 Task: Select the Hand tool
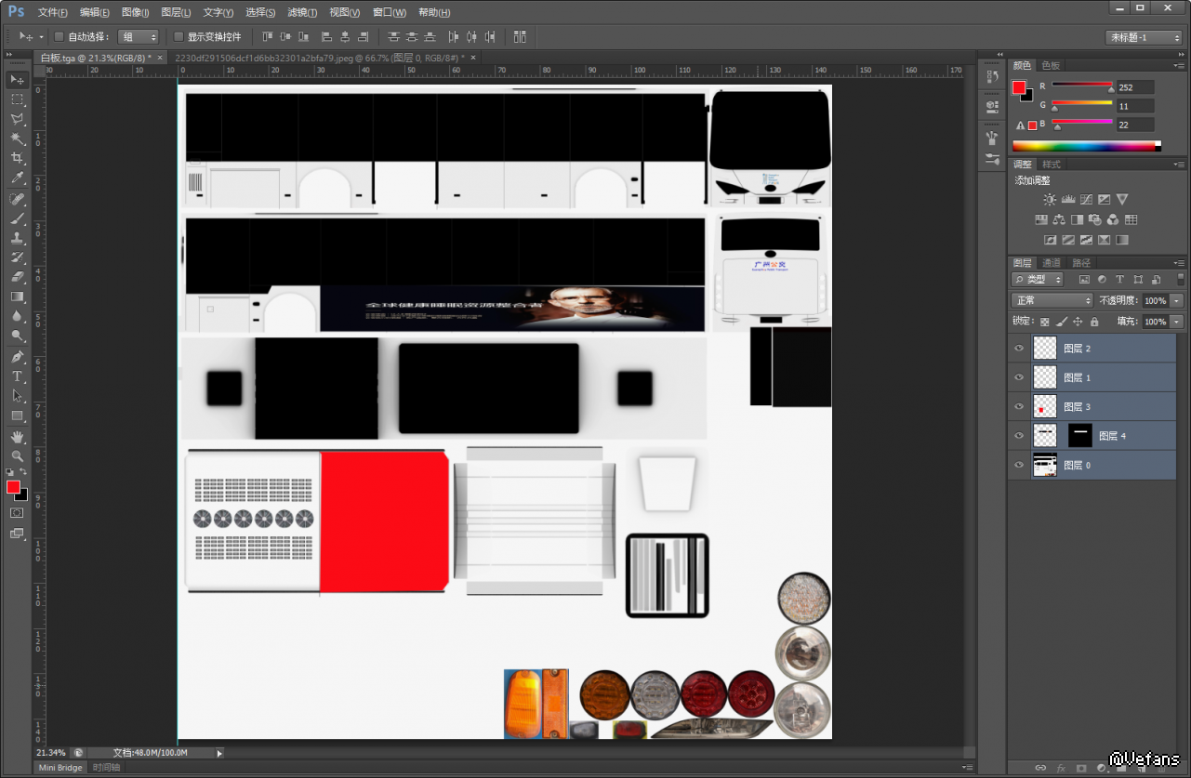point(17,436)
